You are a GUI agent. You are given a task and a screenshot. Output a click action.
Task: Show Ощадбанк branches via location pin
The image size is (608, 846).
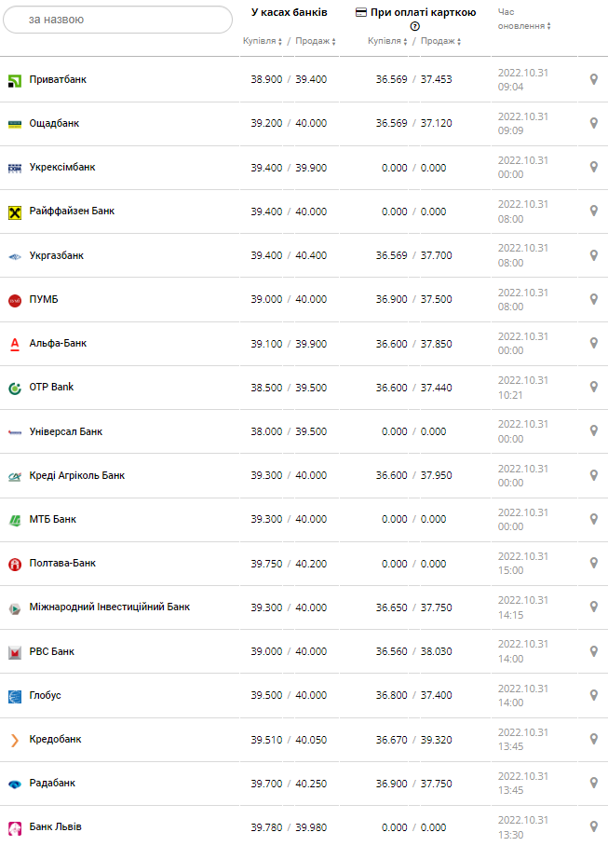pos(593,123)
